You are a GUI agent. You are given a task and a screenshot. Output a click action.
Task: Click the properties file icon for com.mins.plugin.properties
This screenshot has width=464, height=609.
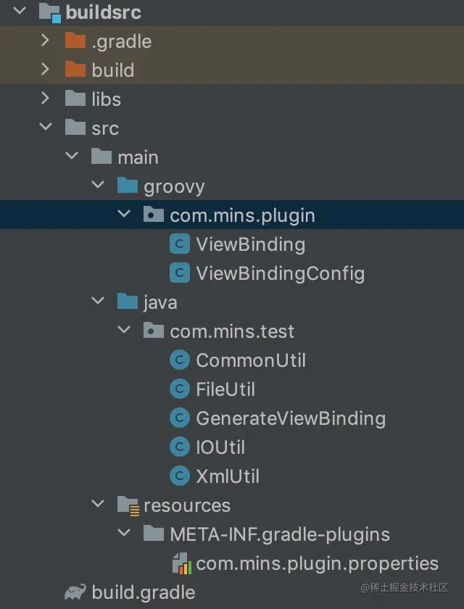[x=180, y=563]
